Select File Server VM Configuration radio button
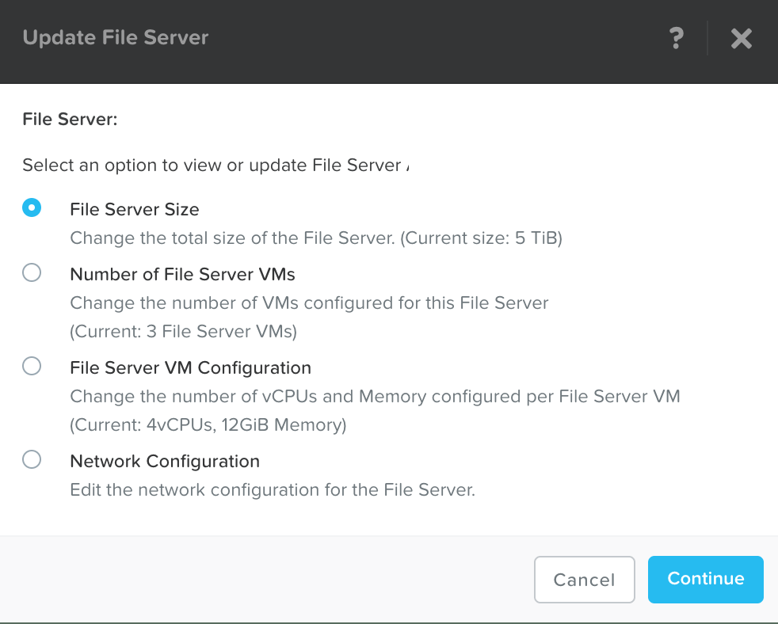Screen dimensions: 778x624 (32, 367)
